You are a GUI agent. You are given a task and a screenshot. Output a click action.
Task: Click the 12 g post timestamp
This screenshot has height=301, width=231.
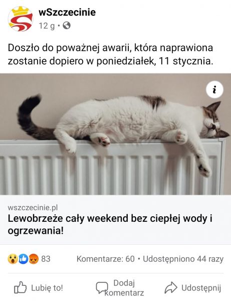click(x=47, y=26)
